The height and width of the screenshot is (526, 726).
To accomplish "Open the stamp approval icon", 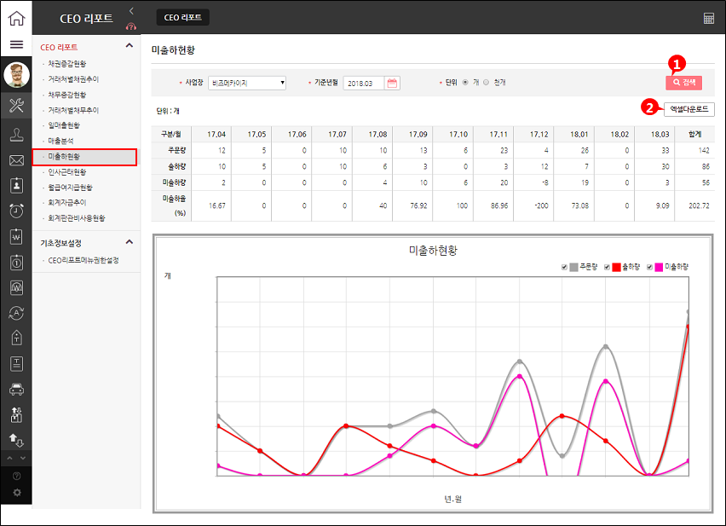I will (x=17, y=136).
